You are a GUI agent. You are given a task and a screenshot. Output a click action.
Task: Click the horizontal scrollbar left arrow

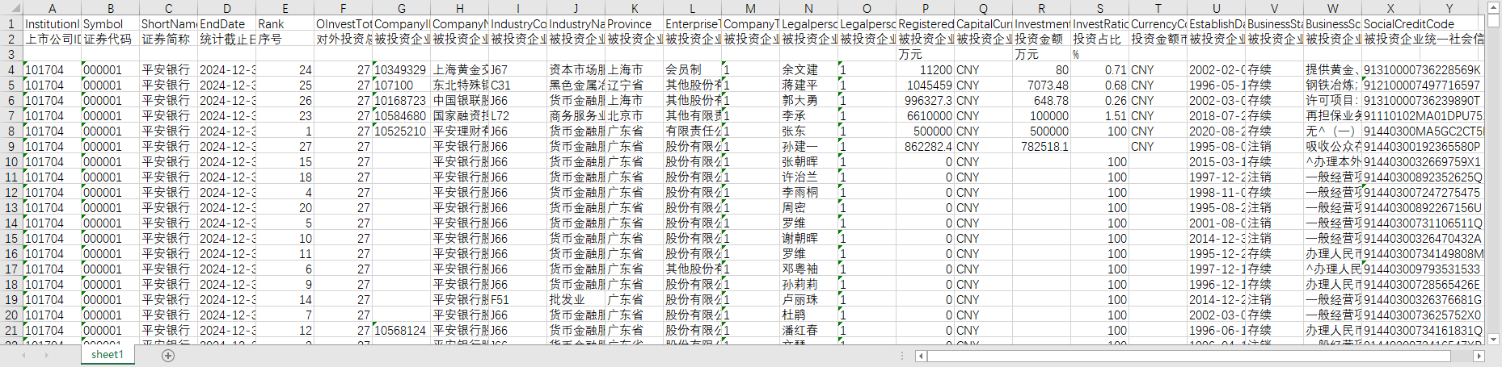(921, 356)
